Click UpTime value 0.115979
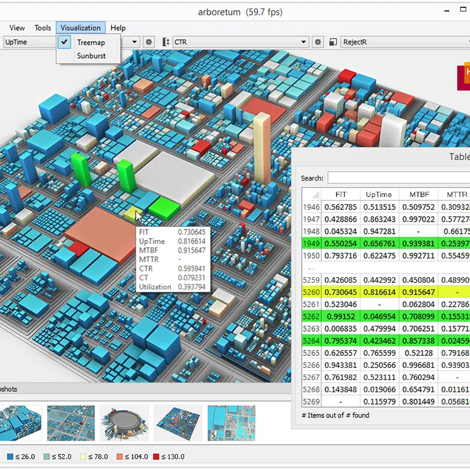The width and height of the screenshot is (470, 470). tap(379, 401)
